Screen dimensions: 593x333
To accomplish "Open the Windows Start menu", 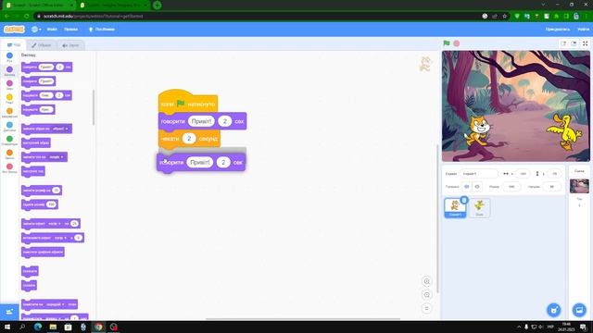I will 7,327.
